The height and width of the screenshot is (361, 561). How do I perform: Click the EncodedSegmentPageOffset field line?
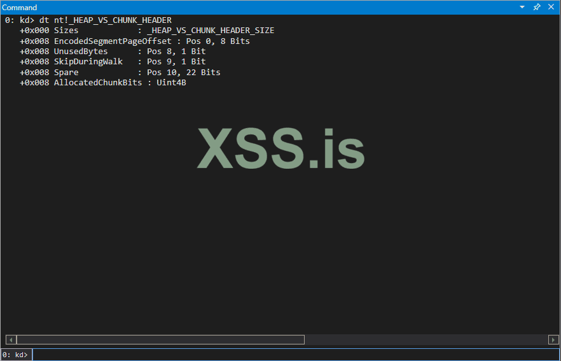click(x=135, y=41)
